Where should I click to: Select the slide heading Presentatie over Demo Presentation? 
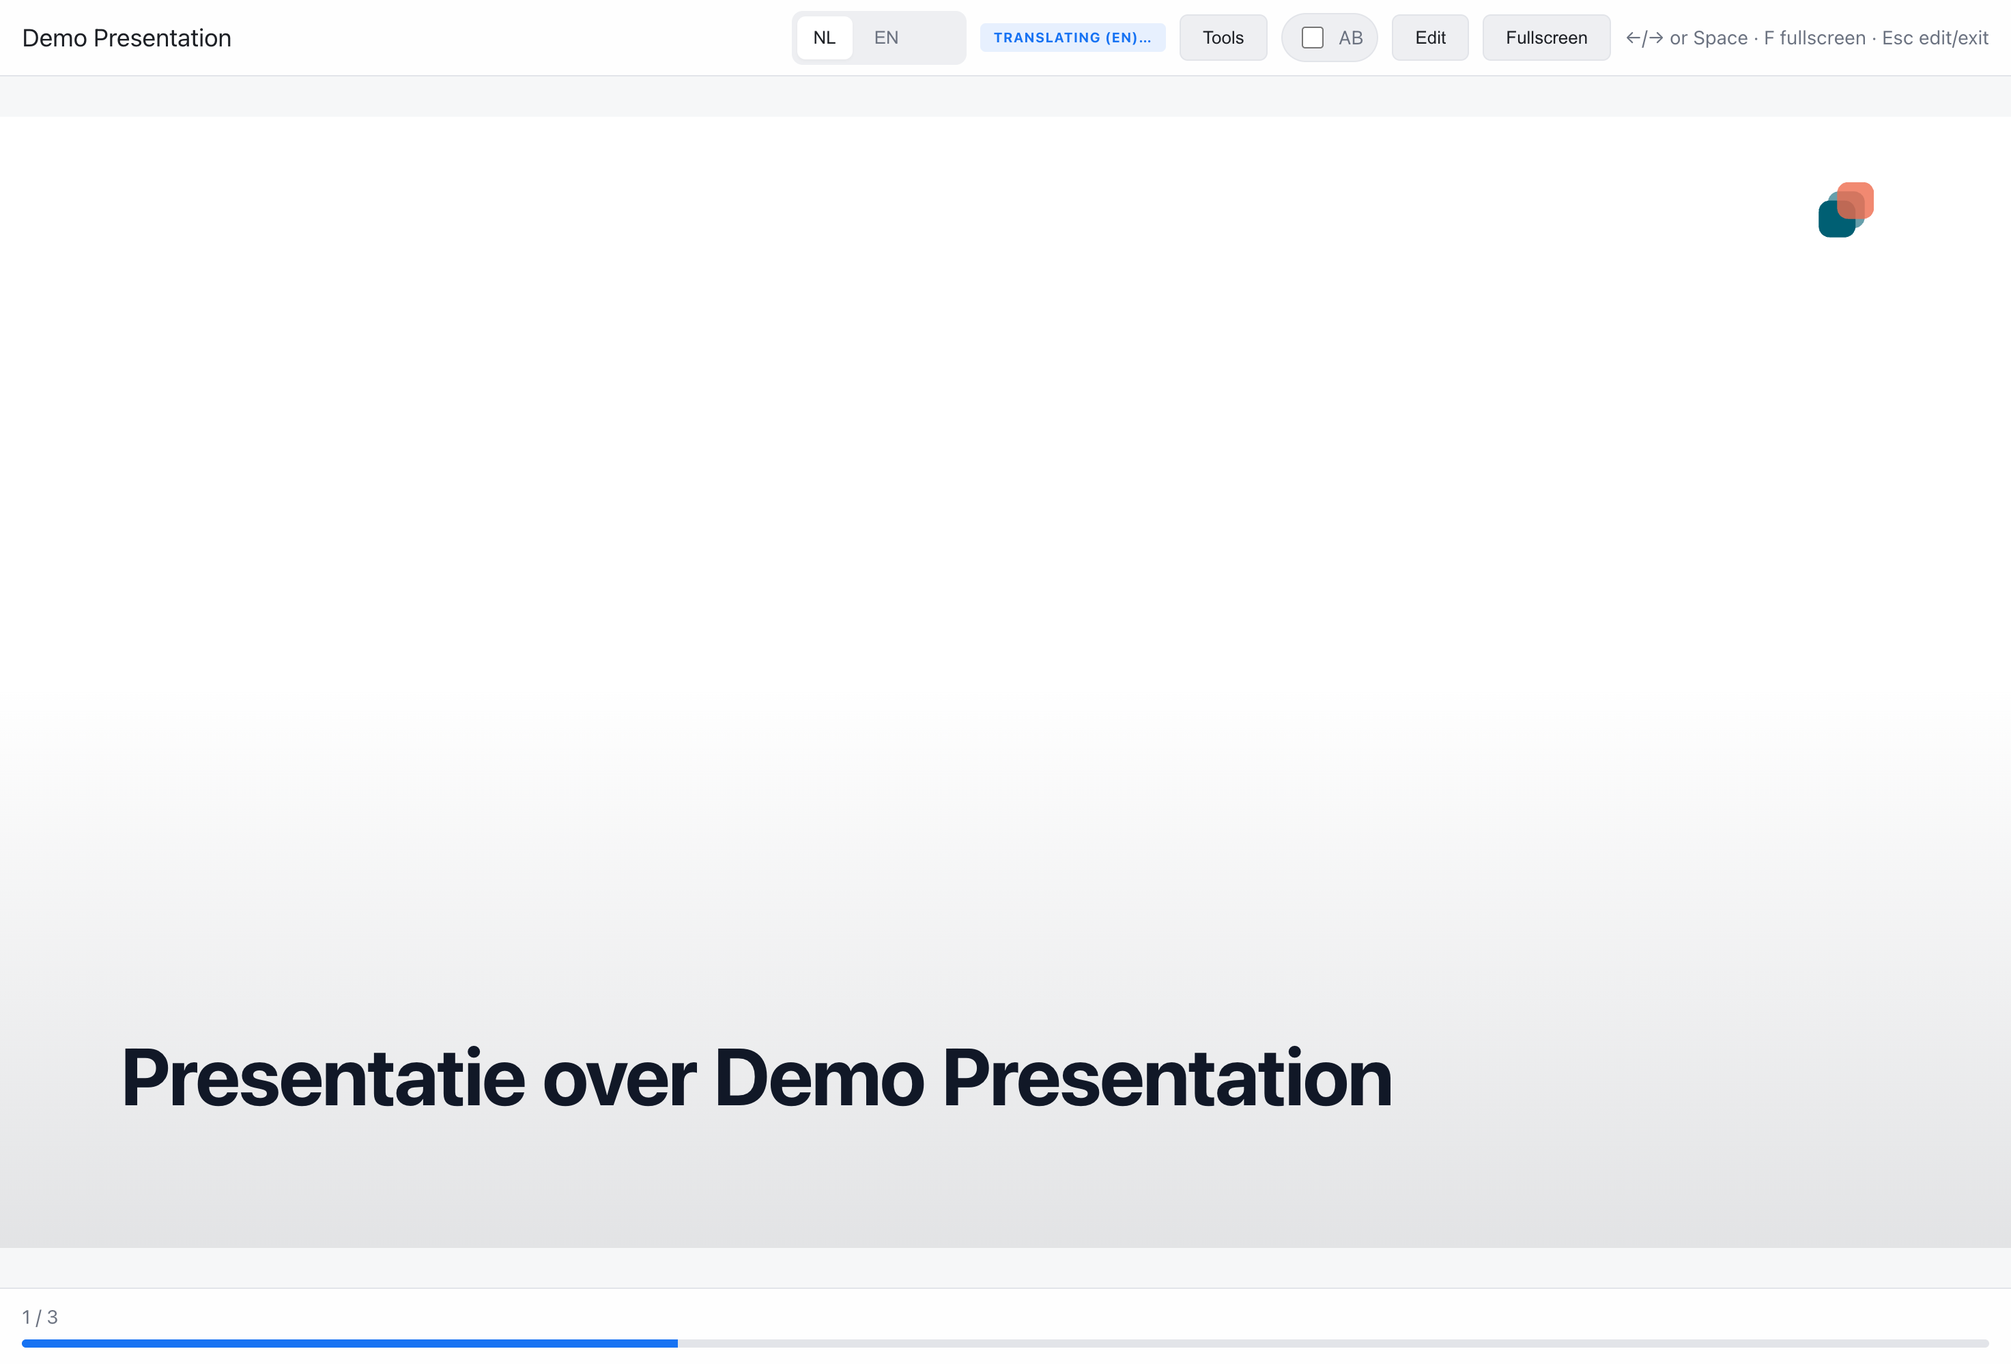(756, 1077)
